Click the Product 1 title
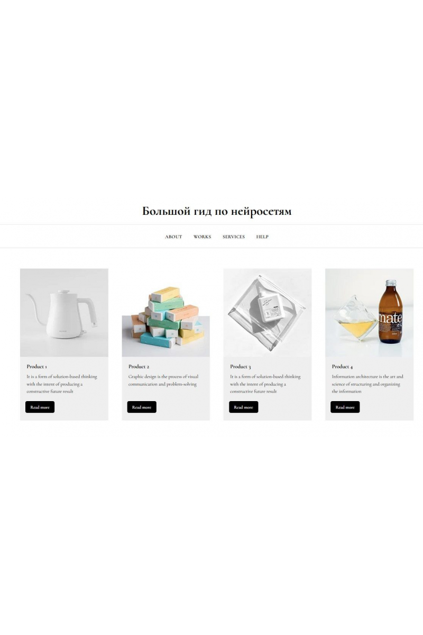The height and width of the screenshot is (635, 423). (x=37, y=366)
